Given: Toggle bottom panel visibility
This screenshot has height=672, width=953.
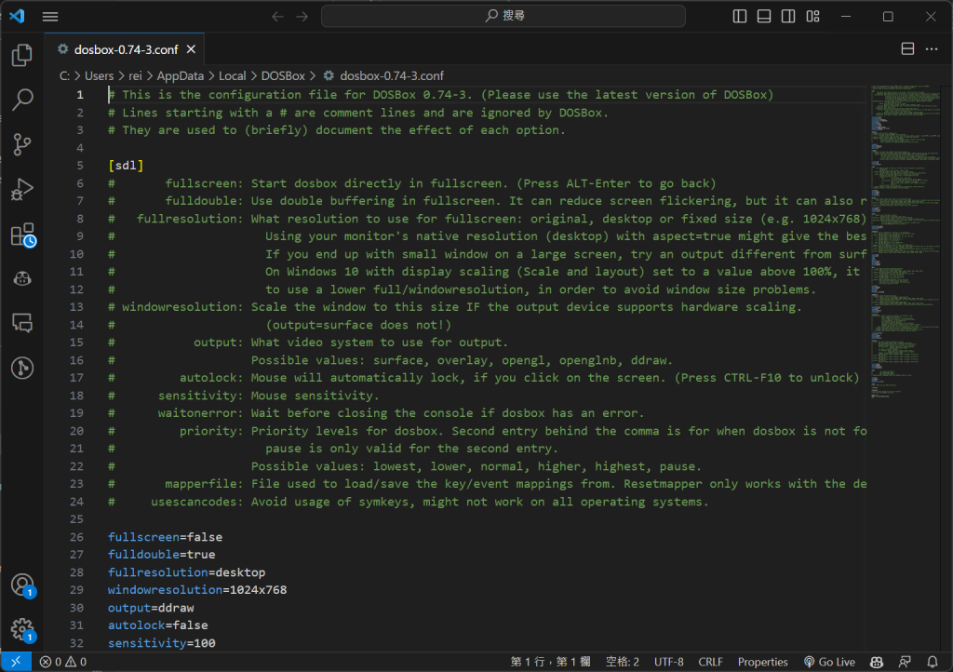Looking at the screenshot, I should click(764, 17).
